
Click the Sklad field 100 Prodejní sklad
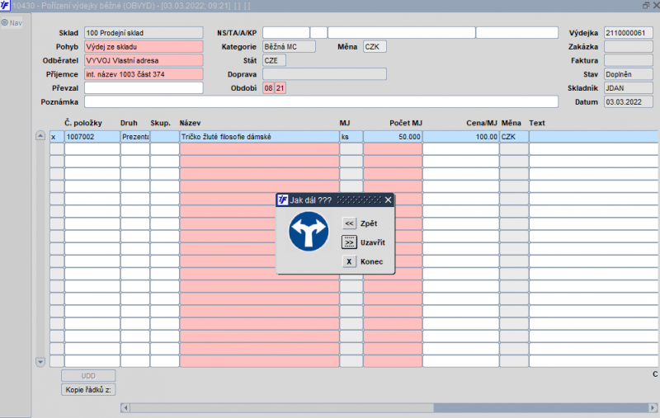(144, 33)
